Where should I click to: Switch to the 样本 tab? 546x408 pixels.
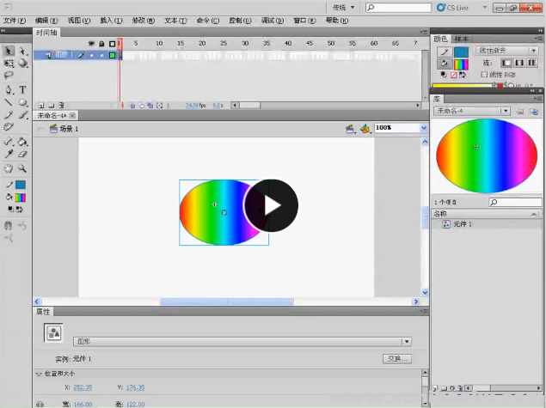pos(462,39)
